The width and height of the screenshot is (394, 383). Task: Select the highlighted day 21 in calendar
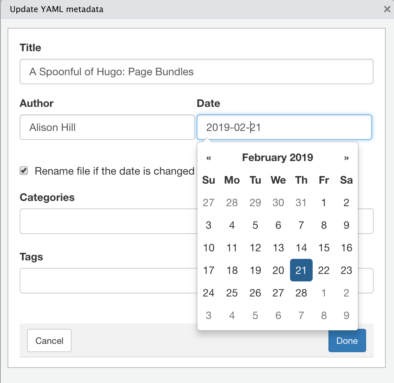click(x=301, y=270)
